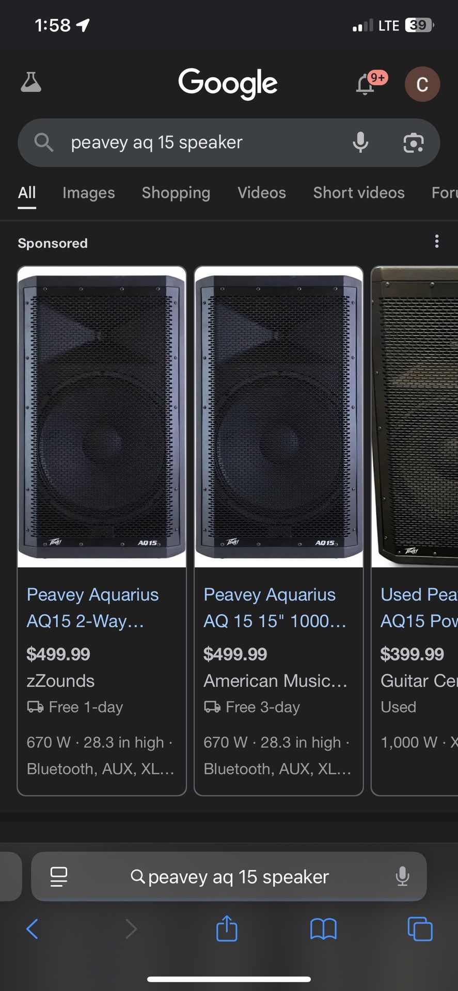Open the account profile avatar
The height and width of the screenshot is (991, 458).
[422, 84]
